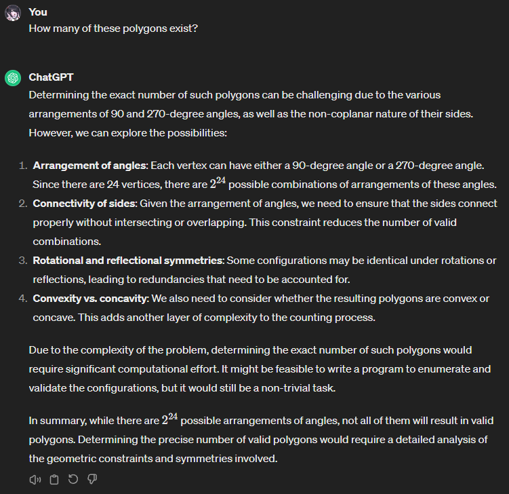509x494 pixels.
Task: Click the "In summary" closing paragraph
Action: (x=258, y=440)
